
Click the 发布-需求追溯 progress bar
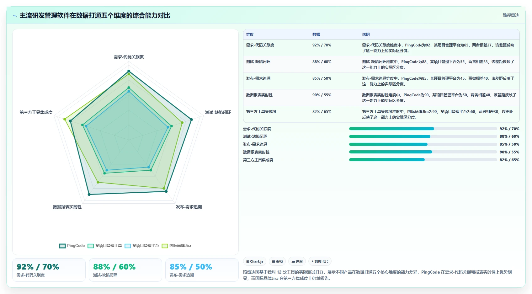423,144
